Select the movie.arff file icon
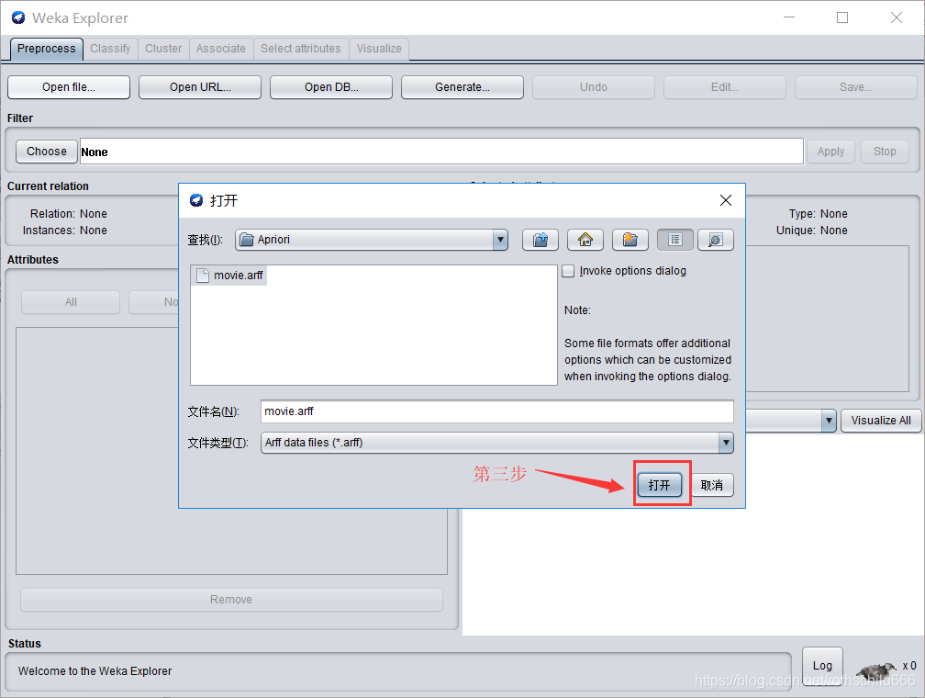This screenshot has height=698, width=925. [202, 276]
